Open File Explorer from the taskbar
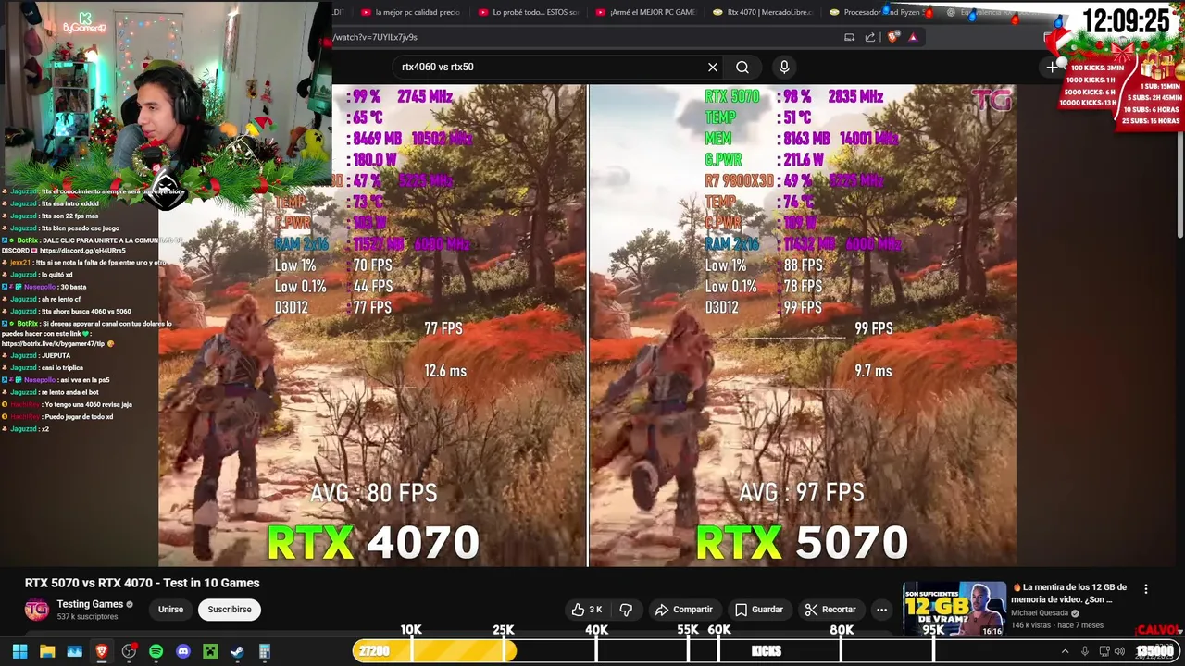The image size is (1185, 666). (47, 651)
